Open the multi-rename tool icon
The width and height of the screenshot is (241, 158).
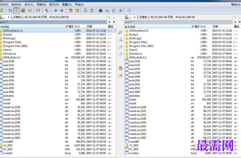pyautogui.click(x=107, y=10)
